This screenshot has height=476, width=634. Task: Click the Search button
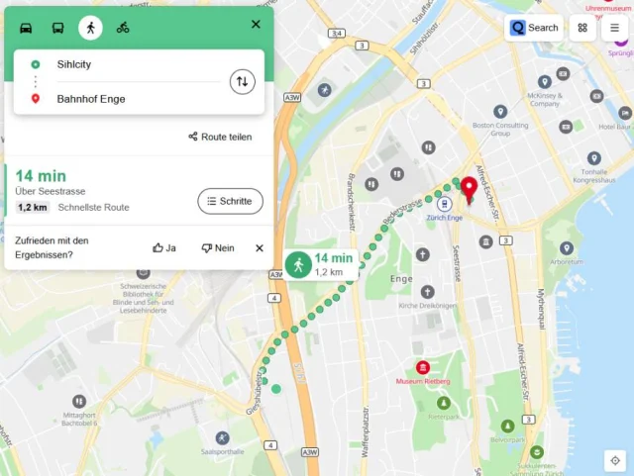tap(534, 28)
